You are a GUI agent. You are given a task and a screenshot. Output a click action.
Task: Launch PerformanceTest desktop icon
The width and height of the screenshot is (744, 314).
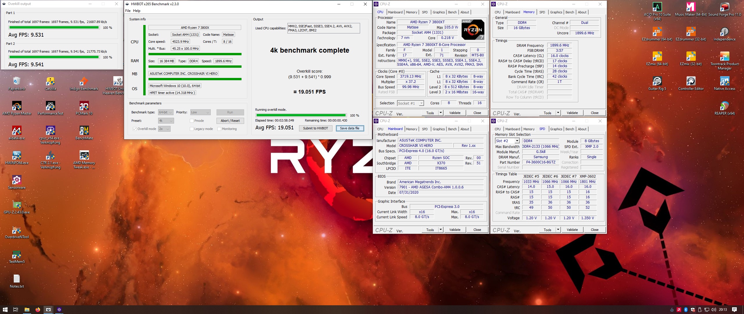pyautogui.click(x=51, y=108)
